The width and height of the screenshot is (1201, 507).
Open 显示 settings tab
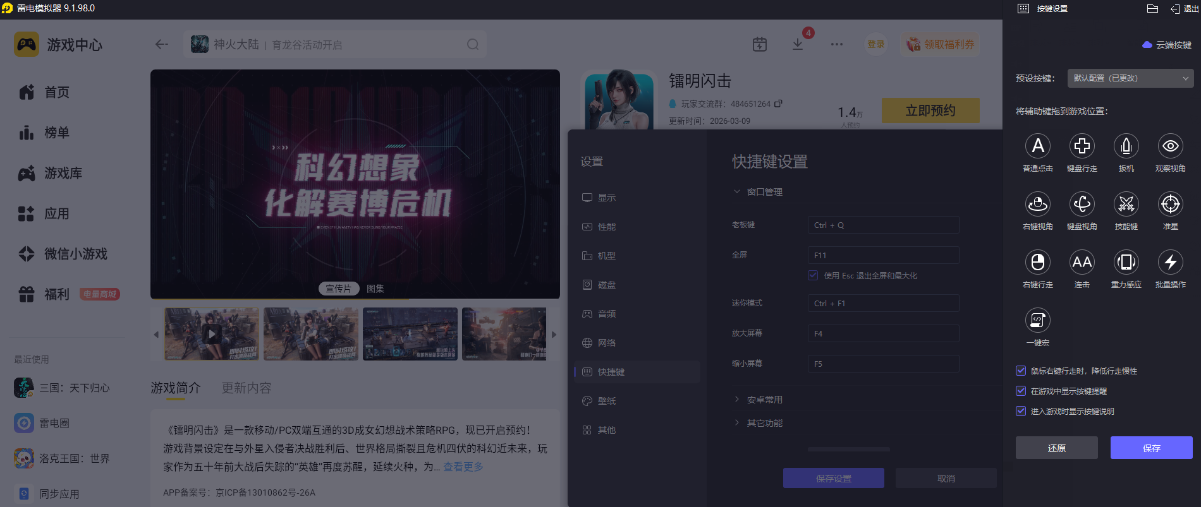point(637,198)
